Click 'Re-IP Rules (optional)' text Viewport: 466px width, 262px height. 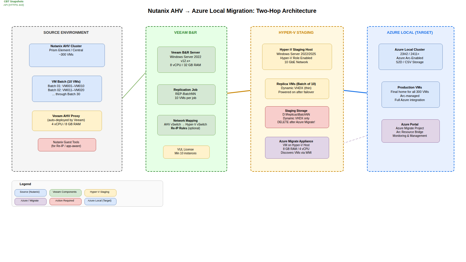[x=186, y=128]
